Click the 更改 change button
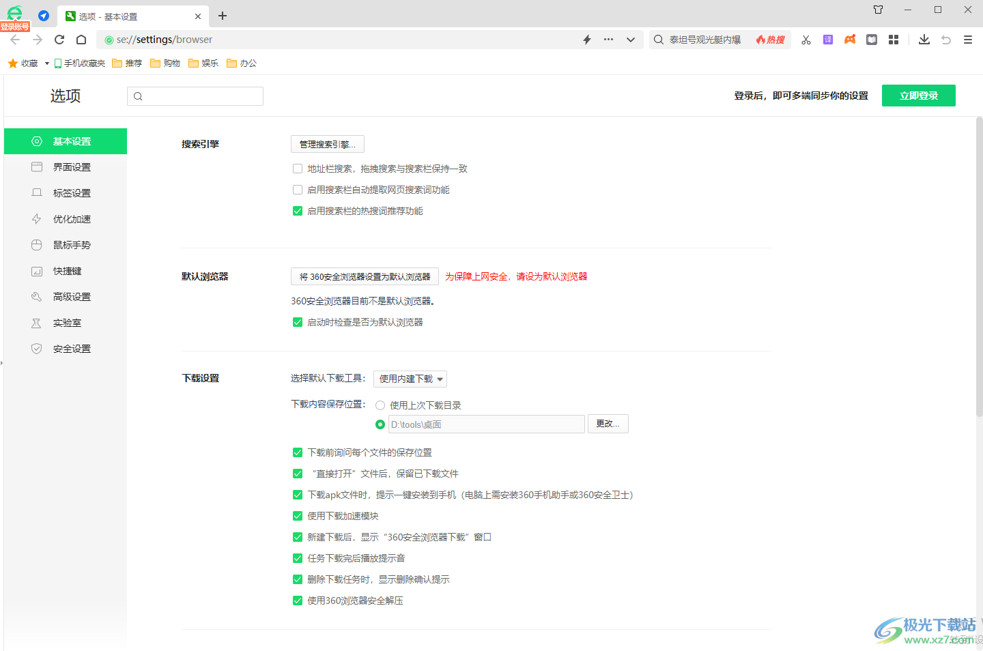The height and width of the screenshot is (651, 983). tap(608, 424)
